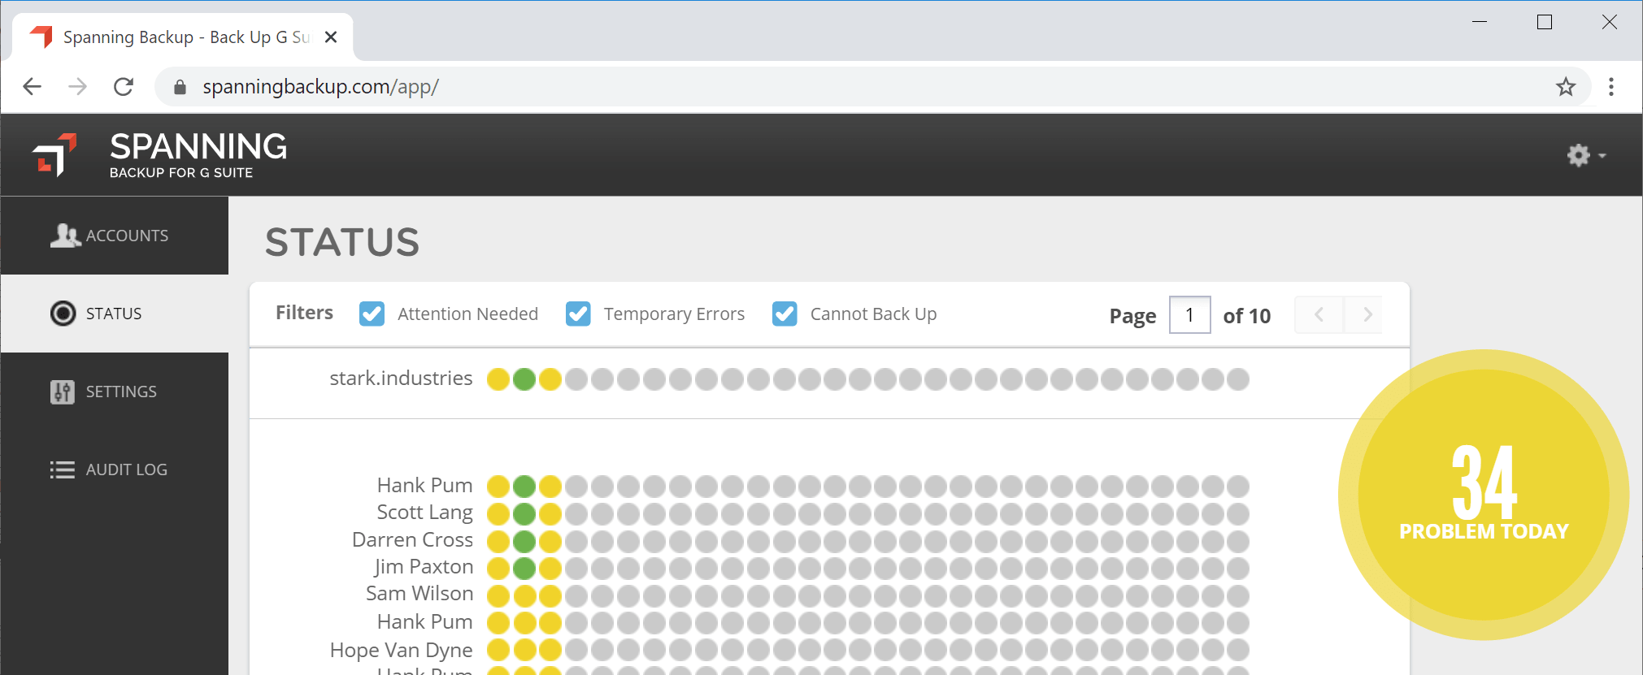Open the Scott Lang account row
1643x675 pixels.
(424, 513)
